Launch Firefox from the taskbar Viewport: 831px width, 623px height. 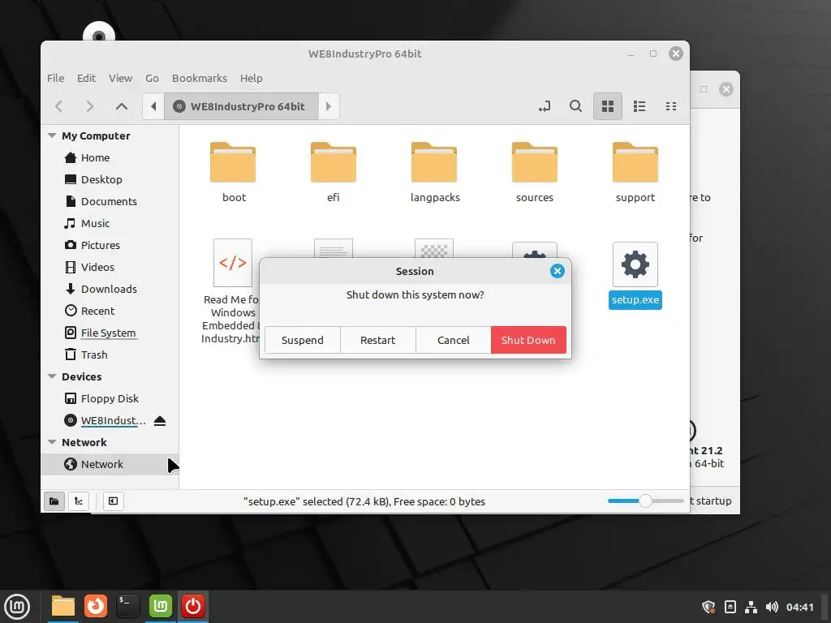[x=96, y=607]
